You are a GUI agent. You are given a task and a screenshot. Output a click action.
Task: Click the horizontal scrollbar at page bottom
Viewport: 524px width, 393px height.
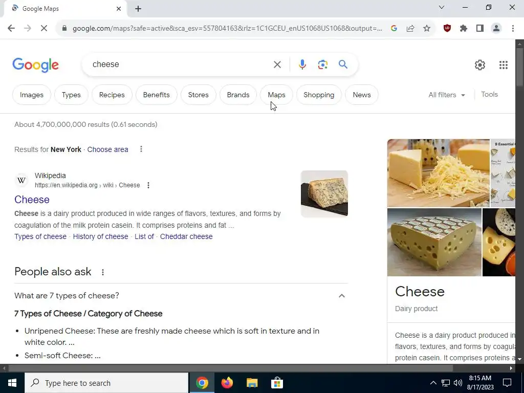coord(231,368)
